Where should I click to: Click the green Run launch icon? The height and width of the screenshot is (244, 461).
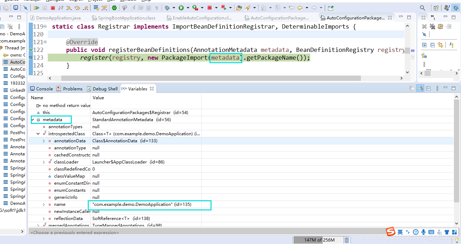tap(181, 8)
